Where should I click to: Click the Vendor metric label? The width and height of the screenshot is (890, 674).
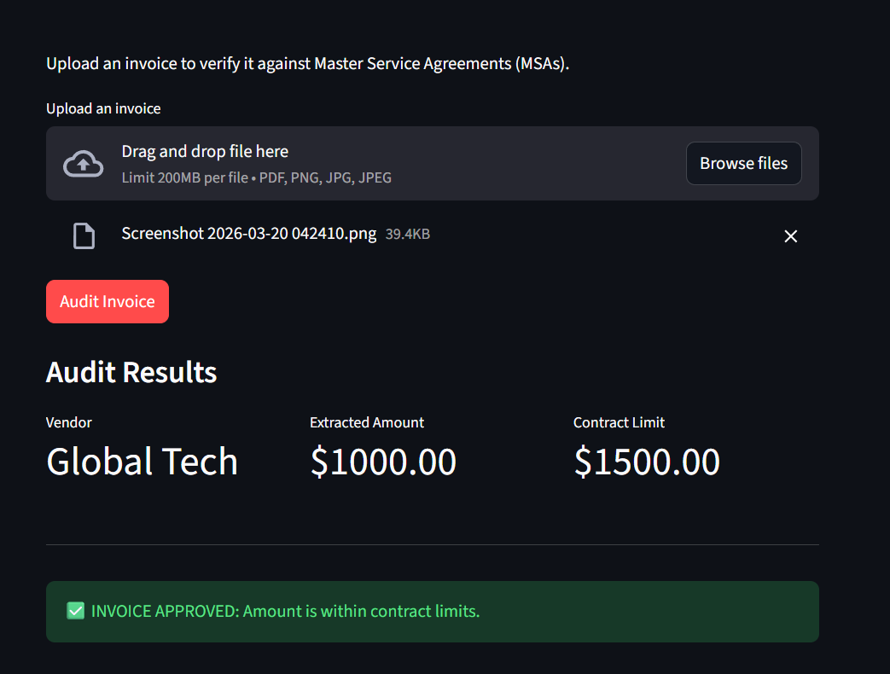68,422
